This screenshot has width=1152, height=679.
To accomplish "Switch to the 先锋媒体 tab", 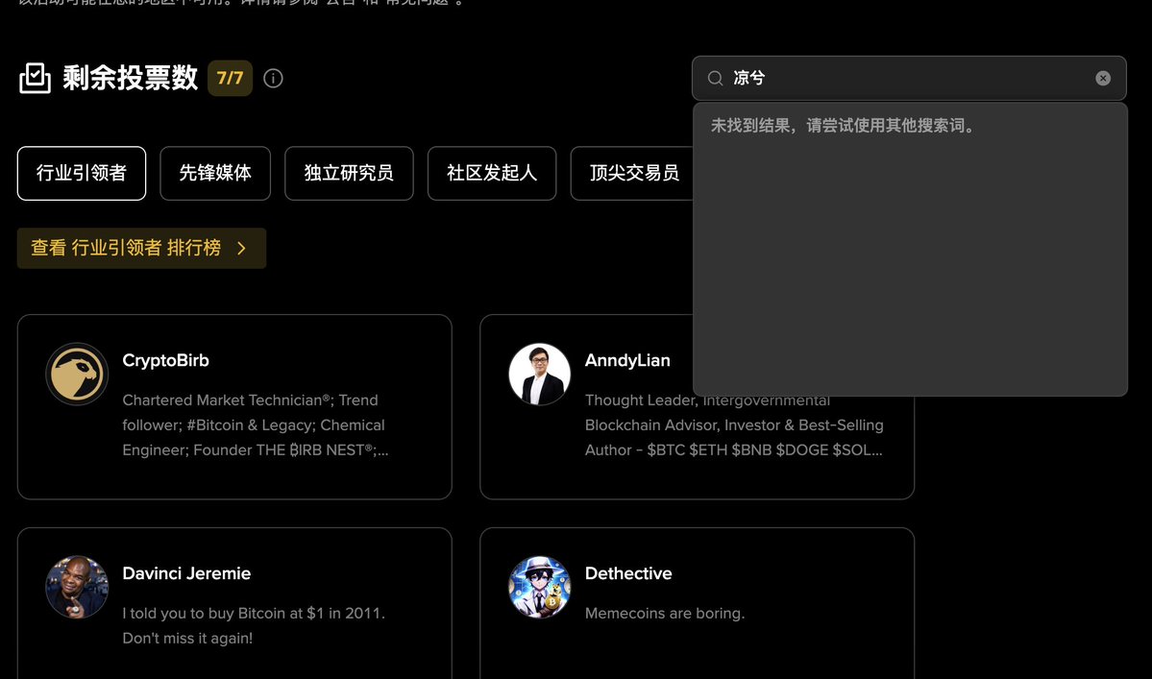I will pos(215,173).
